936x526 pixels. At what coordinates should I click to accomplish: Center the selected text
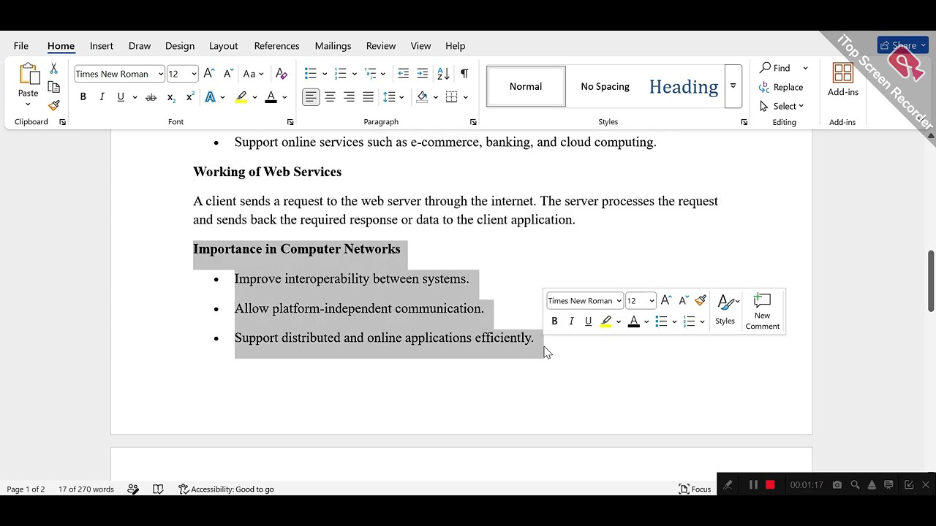tap(330, 97)
